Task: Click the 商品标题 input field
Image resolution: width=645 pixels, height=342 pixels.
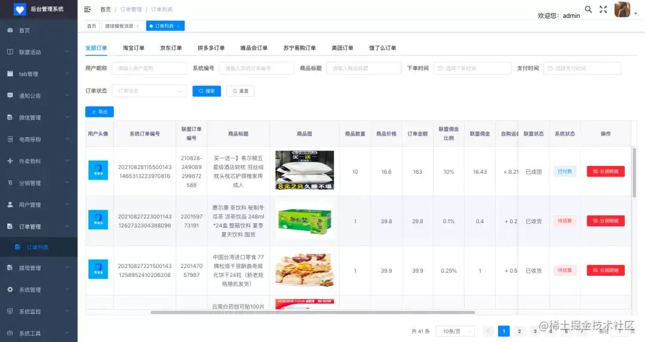Action: pos(364,68)
